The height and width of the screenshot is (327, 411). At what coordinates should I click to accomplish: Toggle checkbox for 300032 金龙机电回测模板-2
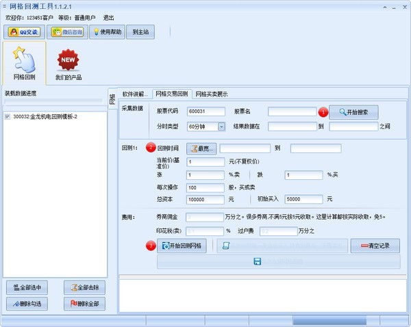(8, 117)
